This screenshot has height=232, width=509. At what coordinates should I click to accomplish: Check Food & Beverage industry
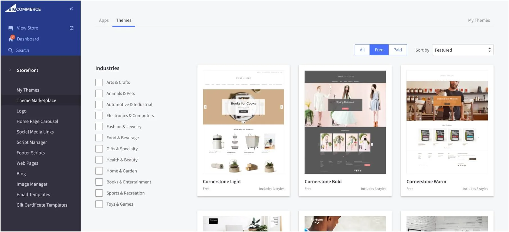[99, 138]
